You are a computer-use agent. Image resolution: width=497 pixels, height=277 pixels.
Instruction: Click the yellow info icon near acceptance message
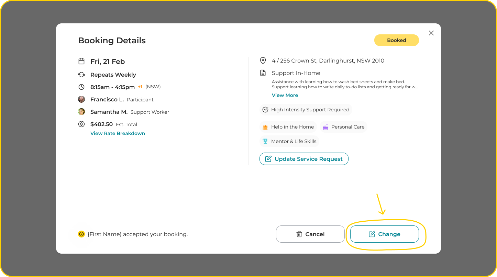pyautogui.click(x=81, y=234)
